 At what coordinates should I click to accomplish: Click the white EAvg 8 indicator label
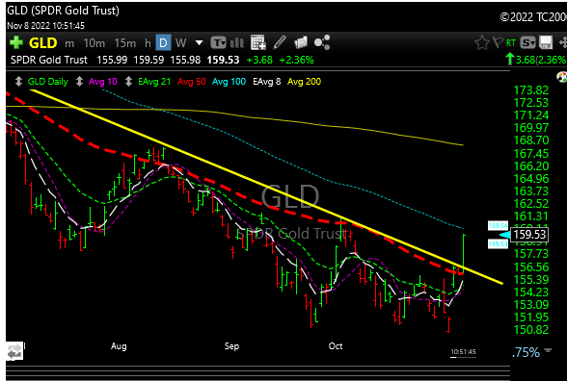(x=267, y=82)
